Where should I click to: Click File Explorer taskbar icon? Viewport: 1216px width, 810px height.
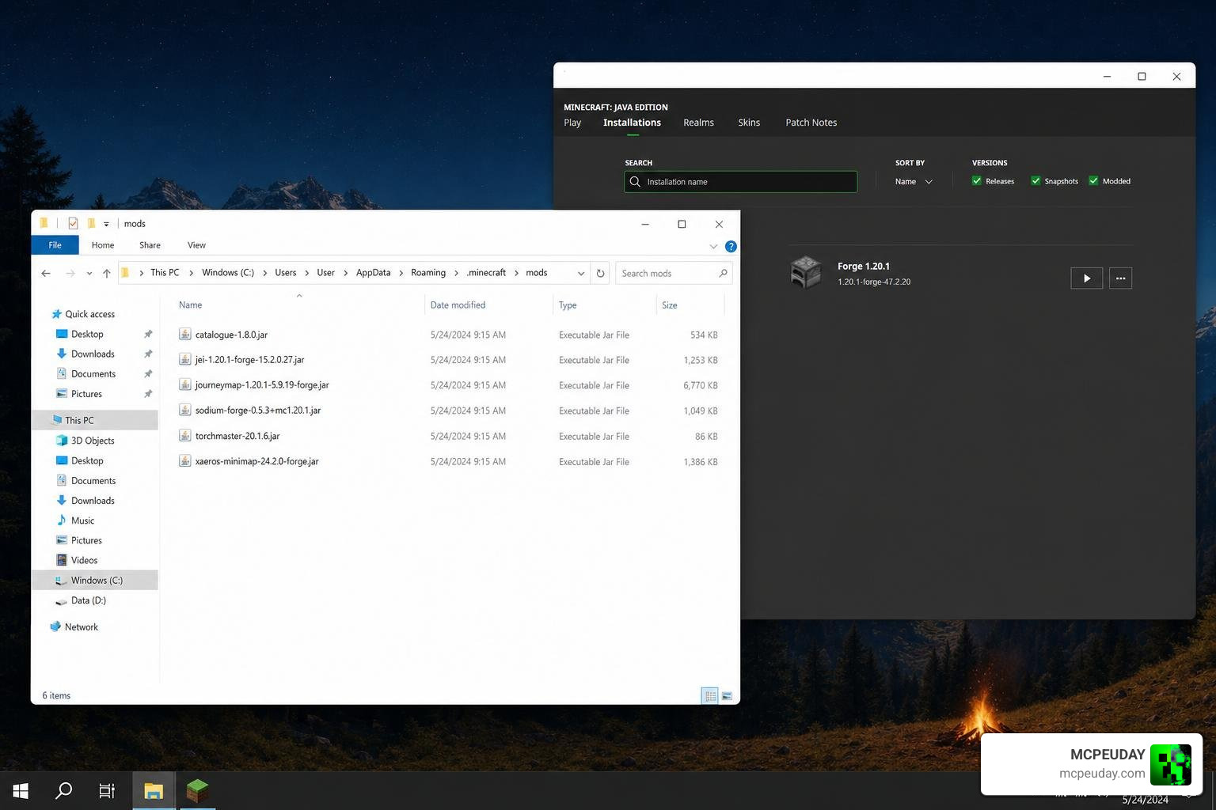tap(154, 791)
